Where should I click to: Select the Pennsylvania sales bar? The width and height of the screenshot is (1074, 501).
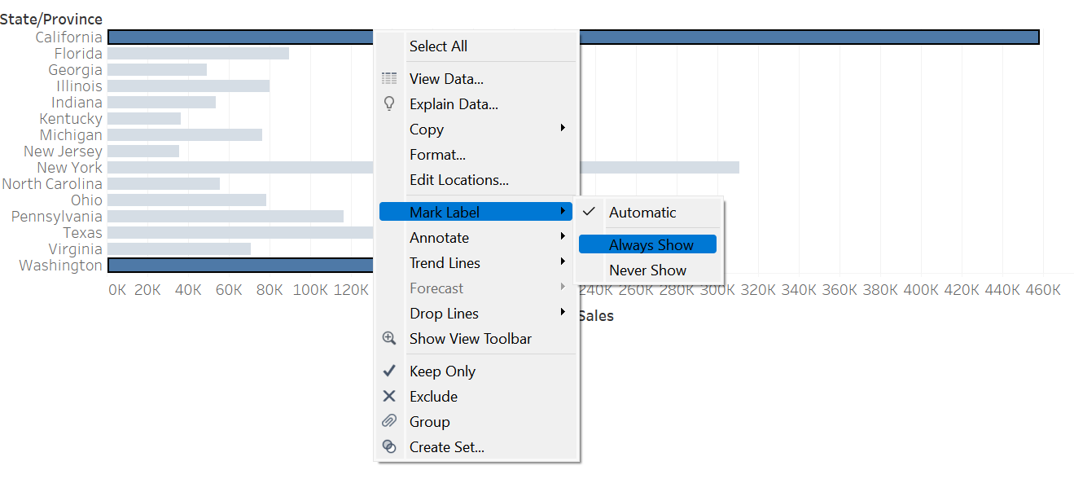click(226, 216)
